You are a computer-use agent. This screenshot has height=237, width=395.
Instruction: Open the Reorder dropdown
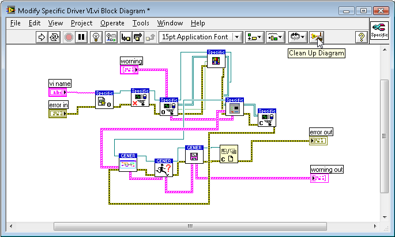click(x=298, y=37)
